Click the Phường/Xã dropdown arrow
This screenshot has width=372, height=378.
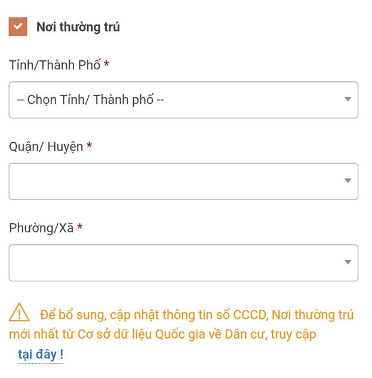coord(348,262)
